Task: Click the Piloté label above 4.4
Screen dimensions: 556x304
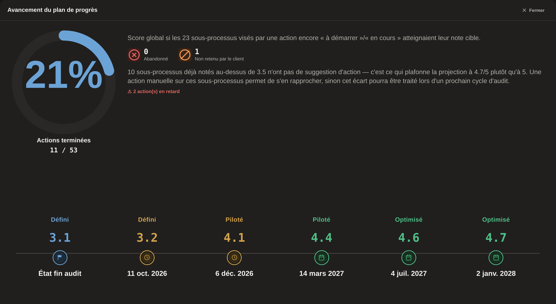Action: coord(322,220)
